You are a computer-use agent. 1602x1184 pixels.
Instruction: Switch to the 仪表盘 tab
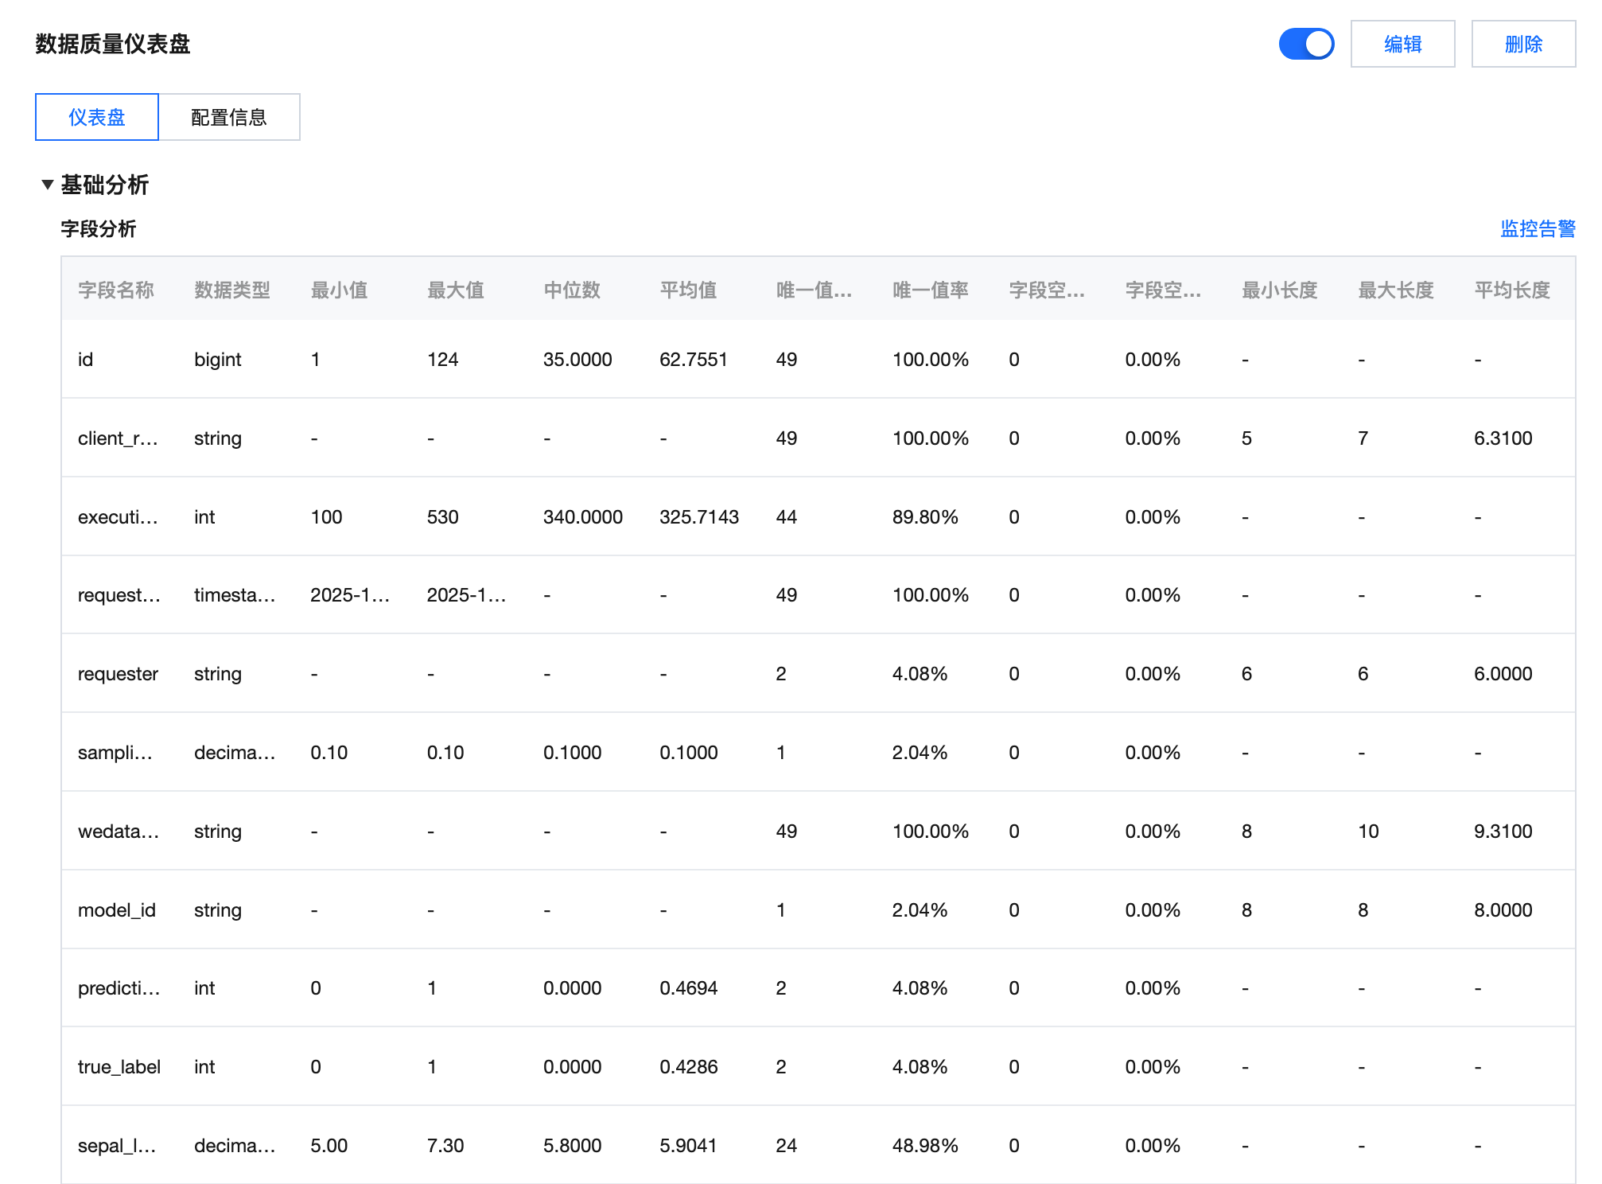click(x=97, y=117)
